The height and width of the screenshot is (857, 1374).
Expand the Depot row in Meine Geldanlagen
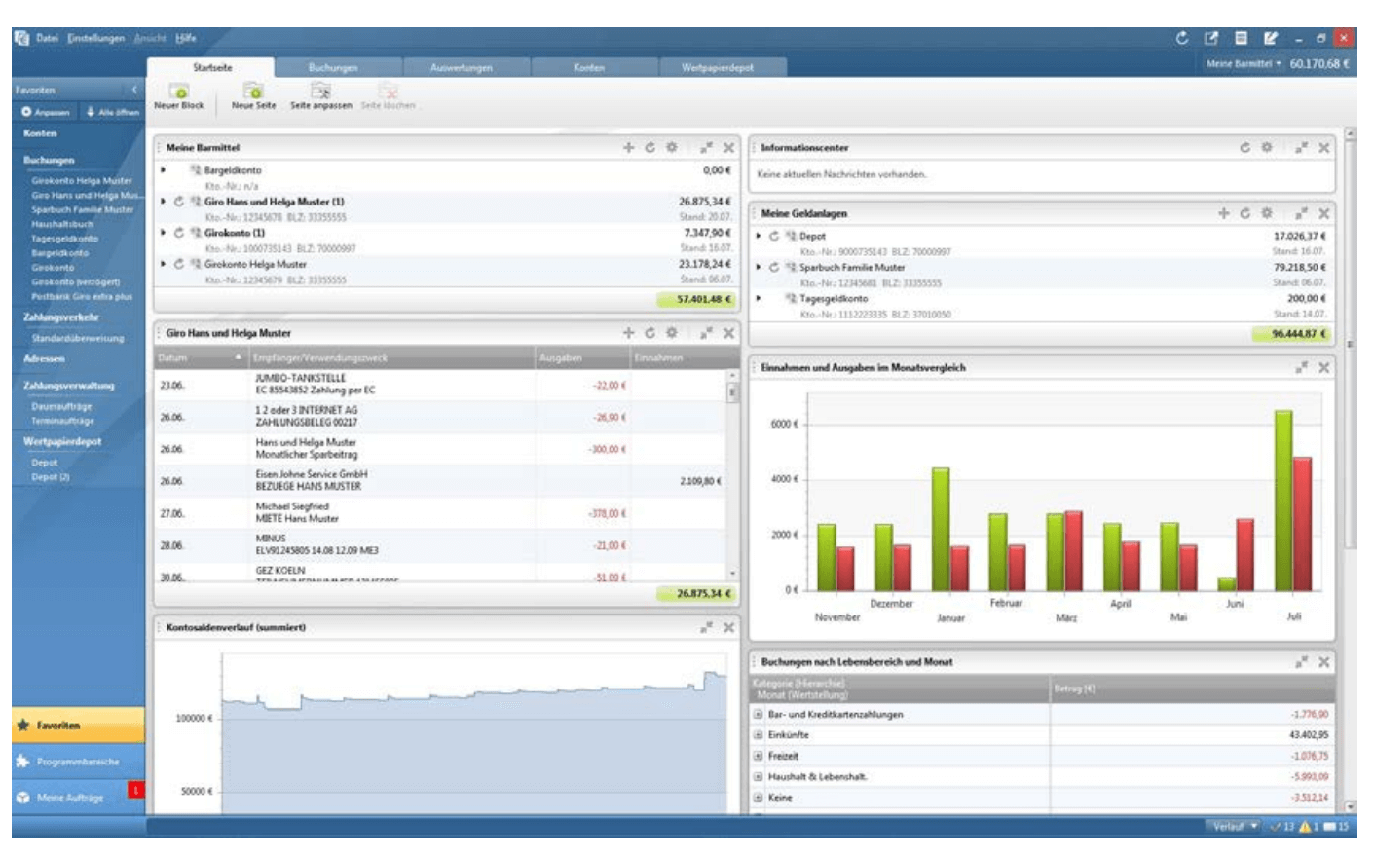pos(759,236)
